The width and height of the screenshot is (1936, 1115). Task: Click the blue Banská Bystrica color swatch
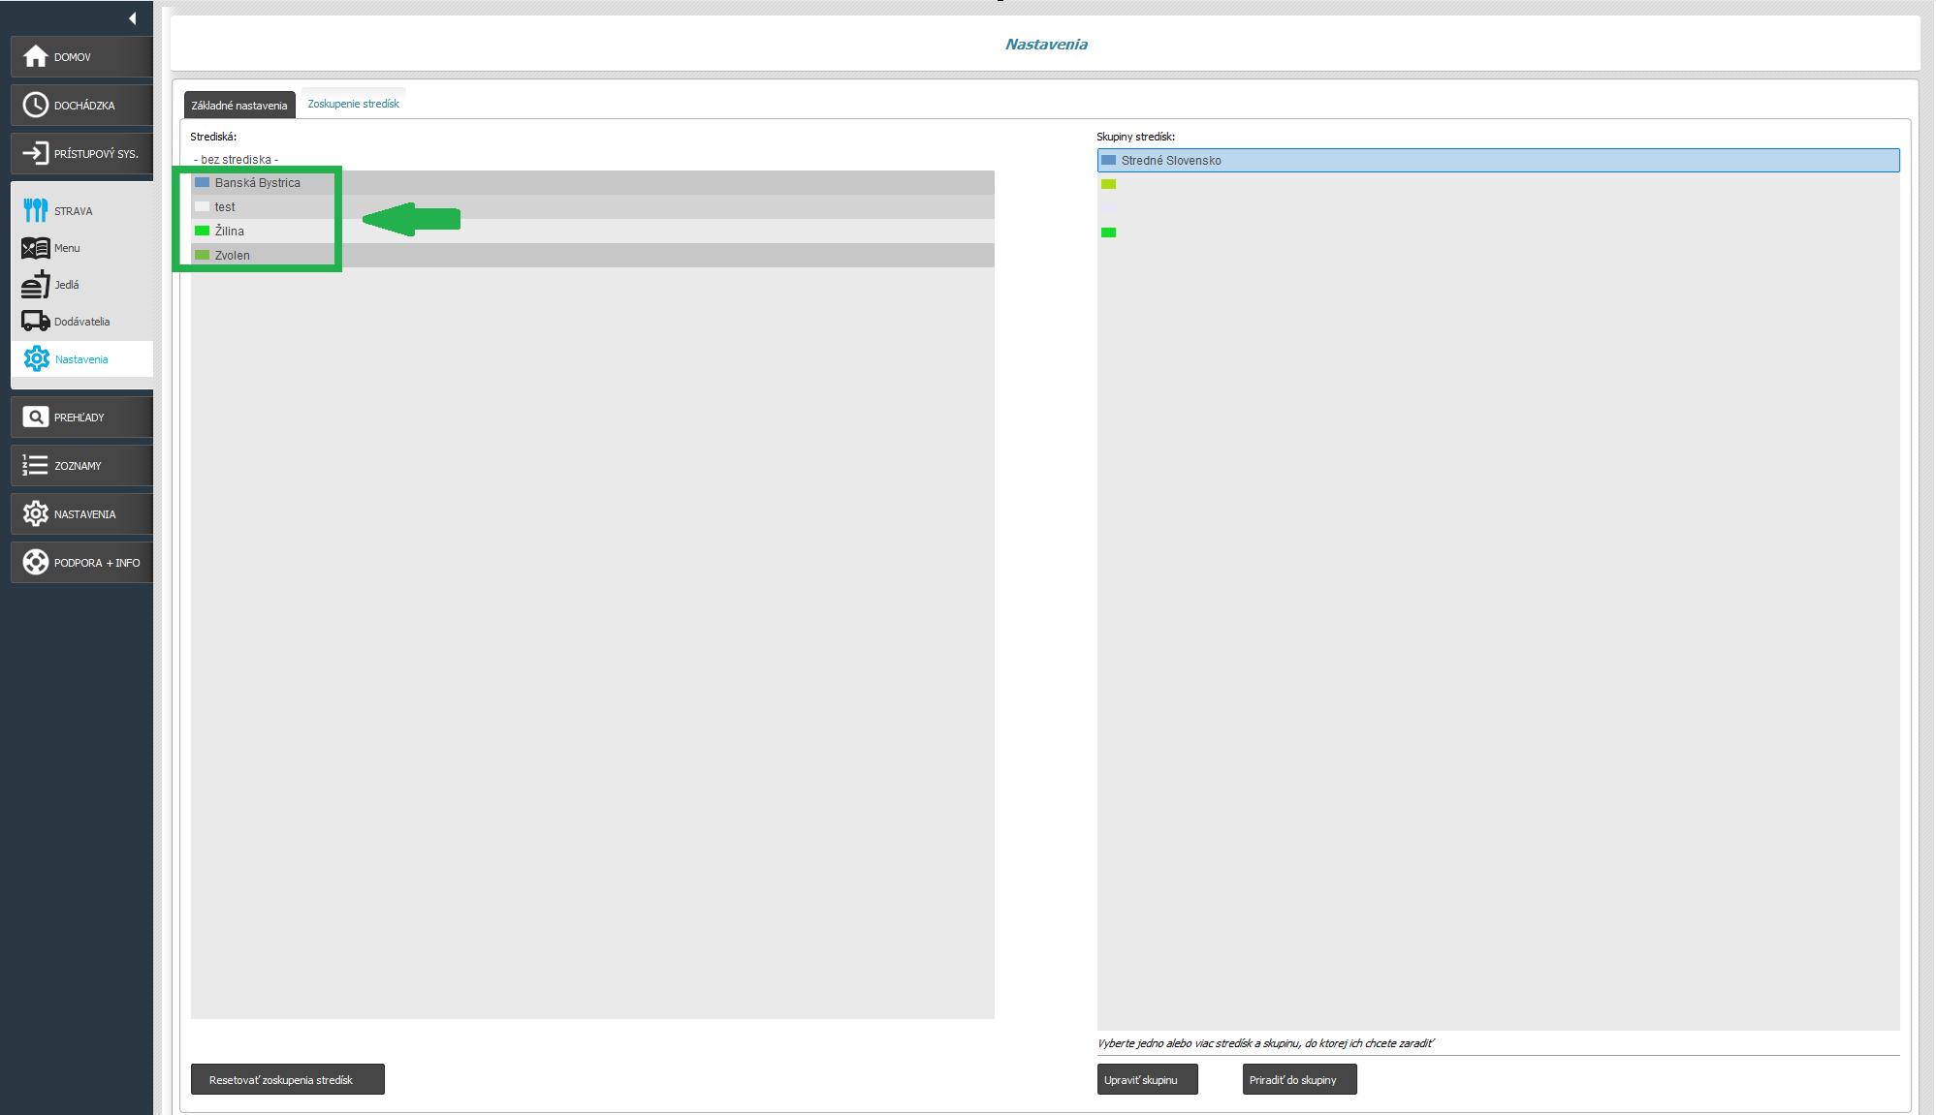coord(202,182)
